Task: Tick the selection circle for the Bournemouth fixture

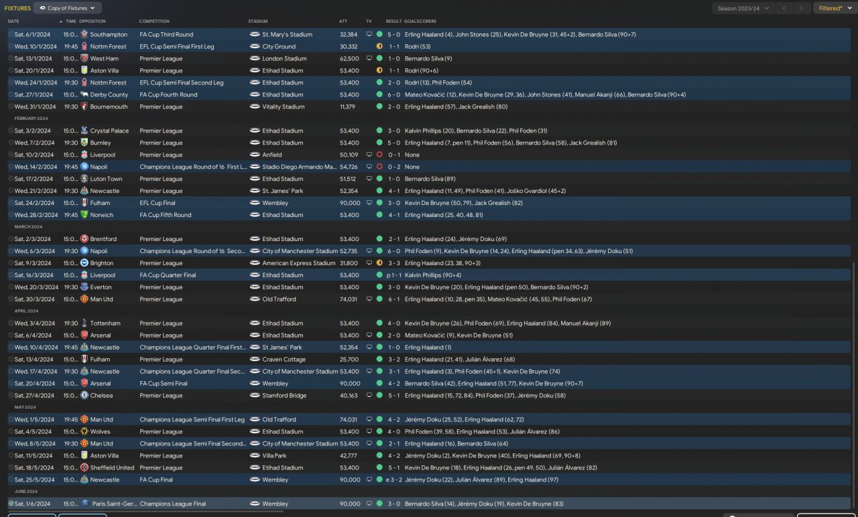Action: pyautogui.click(x=11, y=106)
